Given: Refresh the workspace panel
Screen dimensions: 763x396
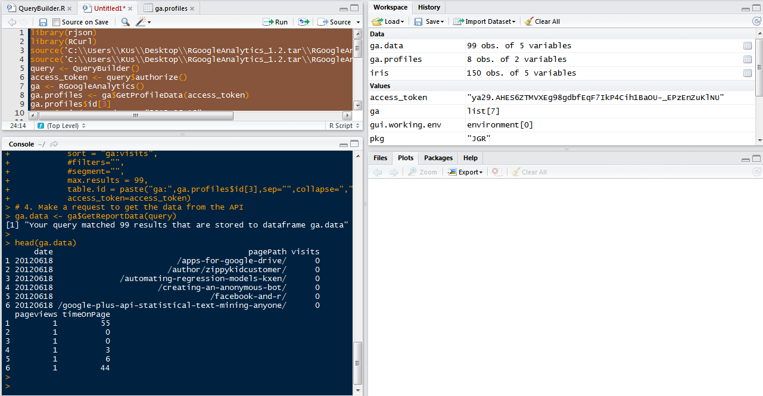Looking at the screenshot, I should [756, 21].
